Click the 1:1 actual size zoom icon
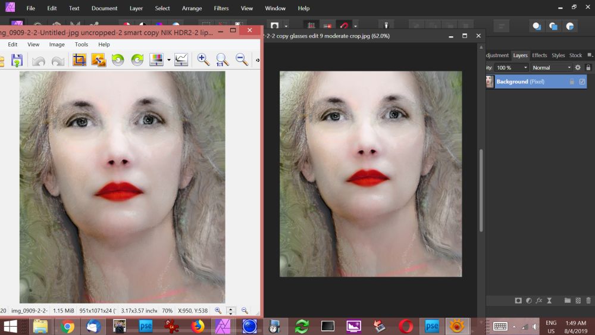The height and width of the screenshot is (335, 595). pyautogui.click(x=222, y=60)
